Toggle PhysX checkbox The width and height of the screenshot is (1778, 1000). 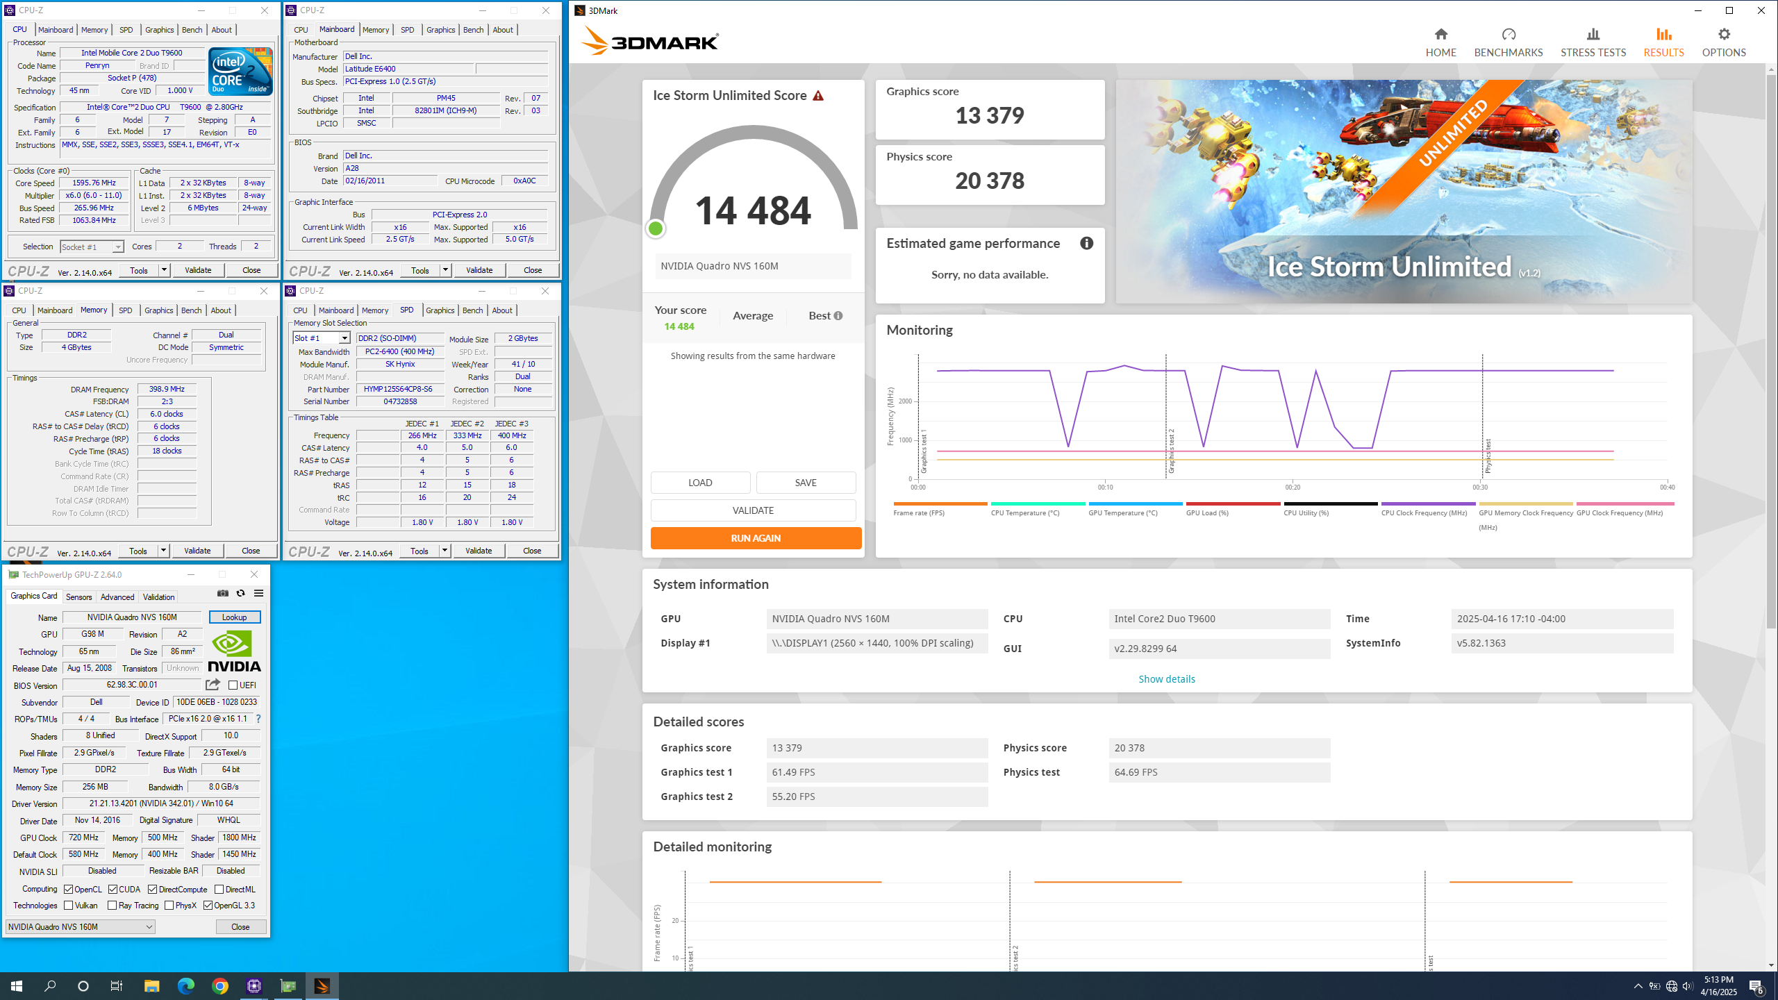169,906
